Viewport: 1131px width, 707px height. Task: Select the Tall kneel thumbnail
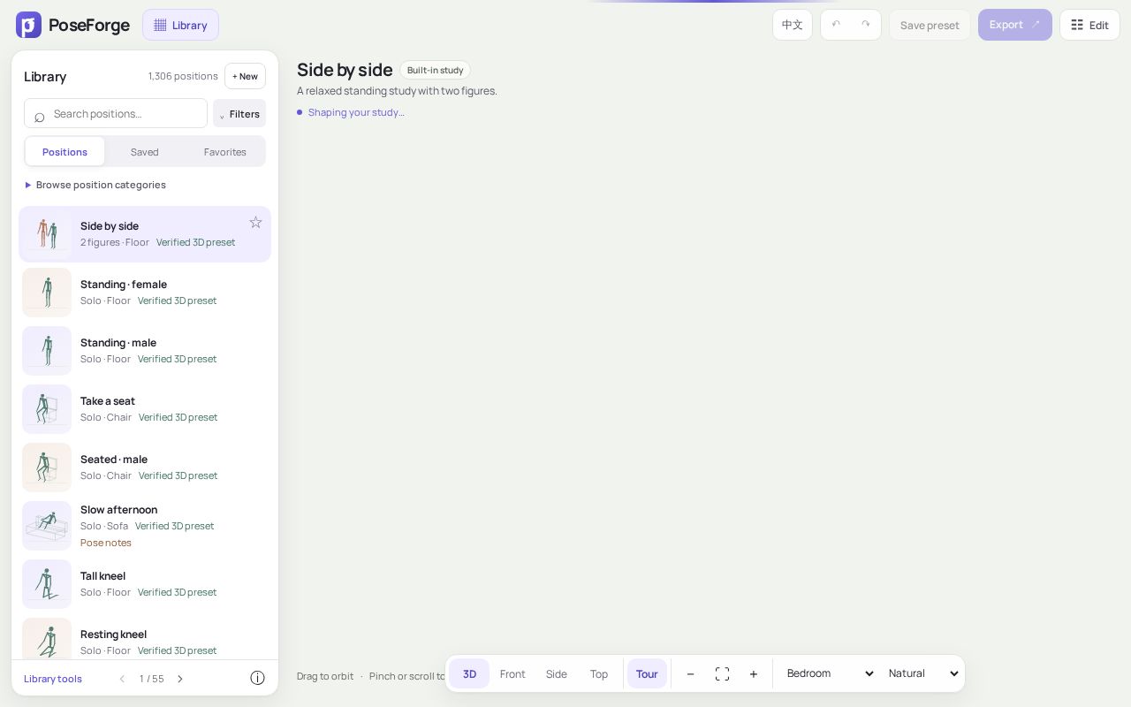47,584
